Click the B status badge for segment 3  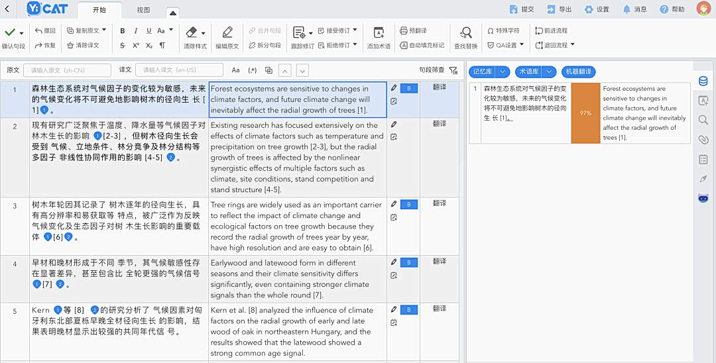click(408, 205)
